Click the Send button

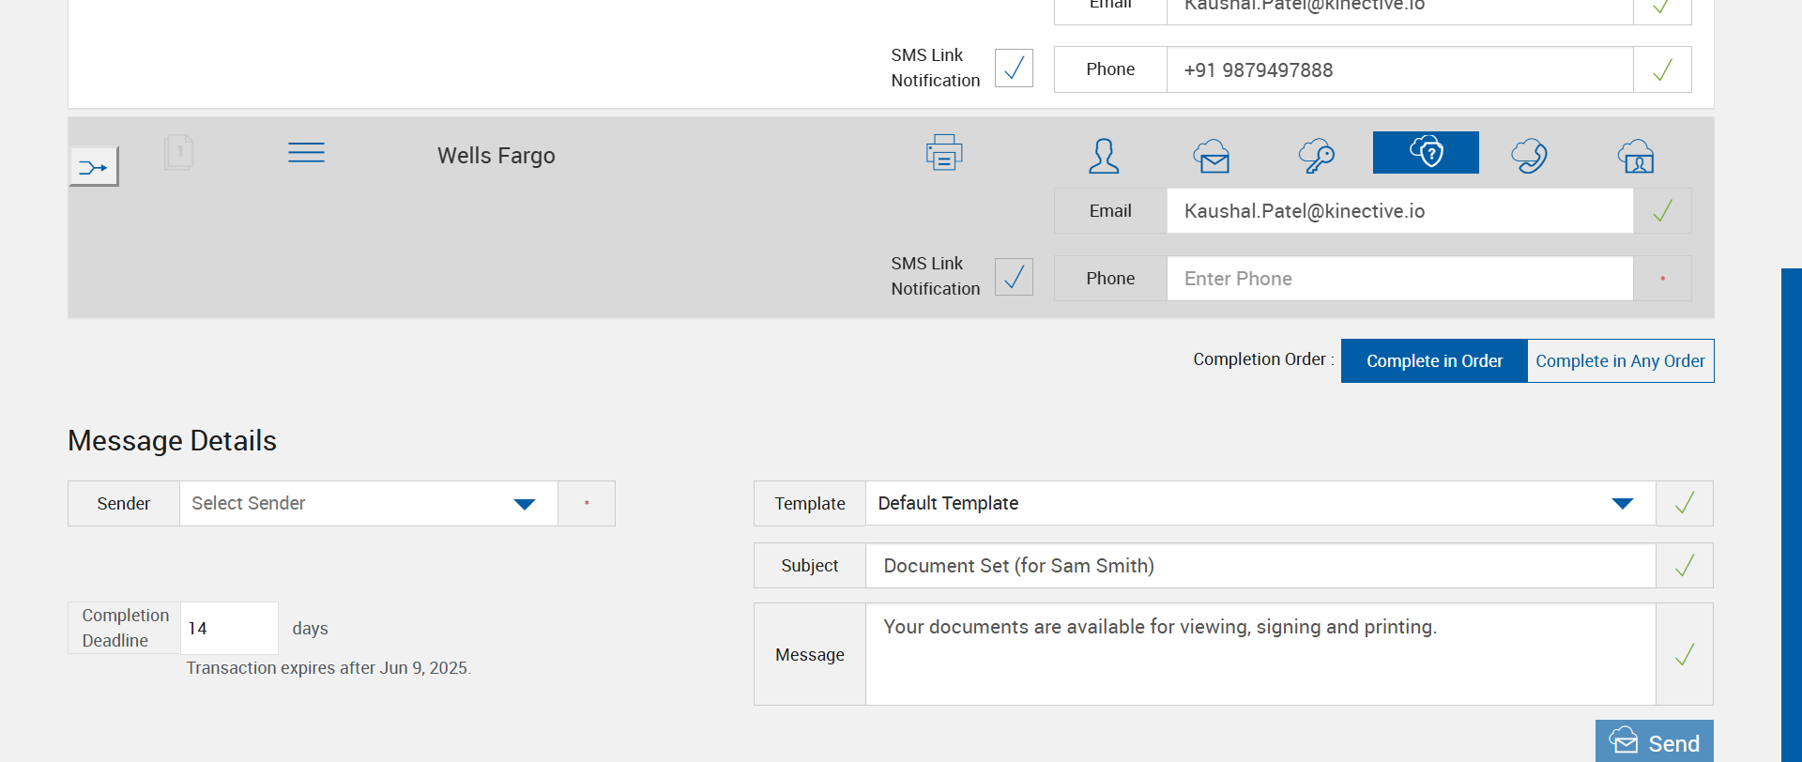point(1654,742)
